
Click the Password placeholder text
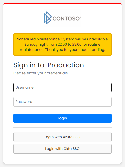(x=24, y=102)
